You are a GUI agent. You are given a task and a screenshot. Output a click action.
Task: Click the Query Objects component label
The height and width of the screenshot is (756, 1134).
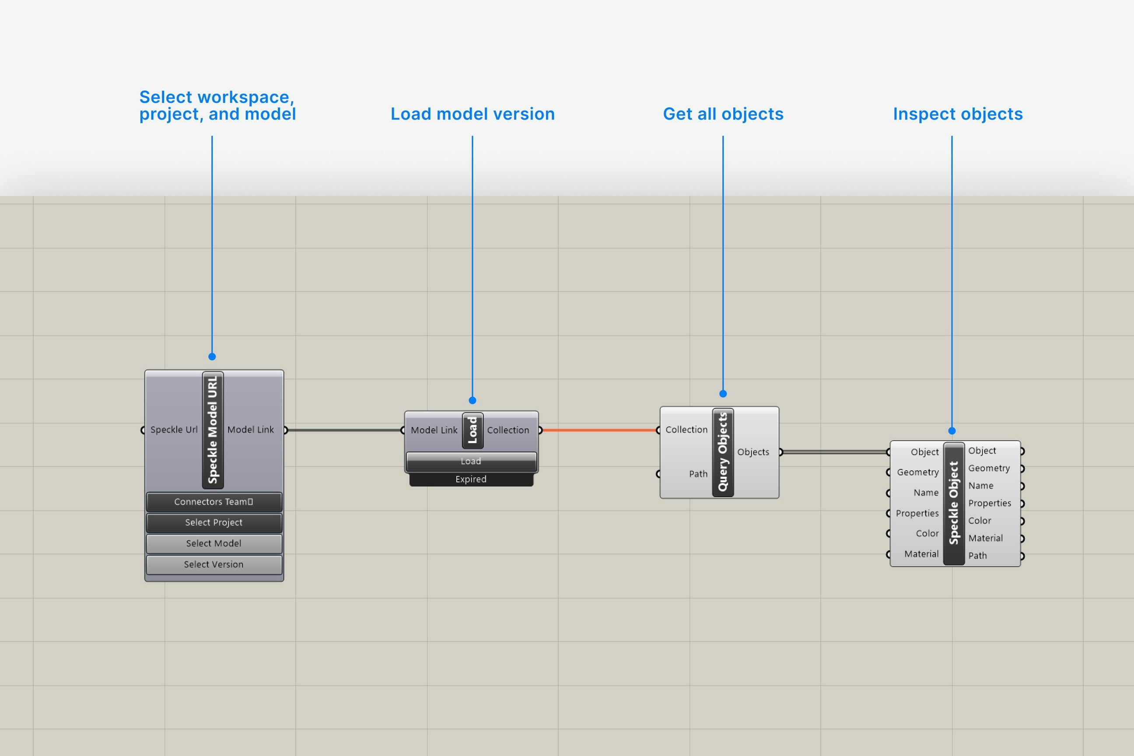[x=723, y=452]
